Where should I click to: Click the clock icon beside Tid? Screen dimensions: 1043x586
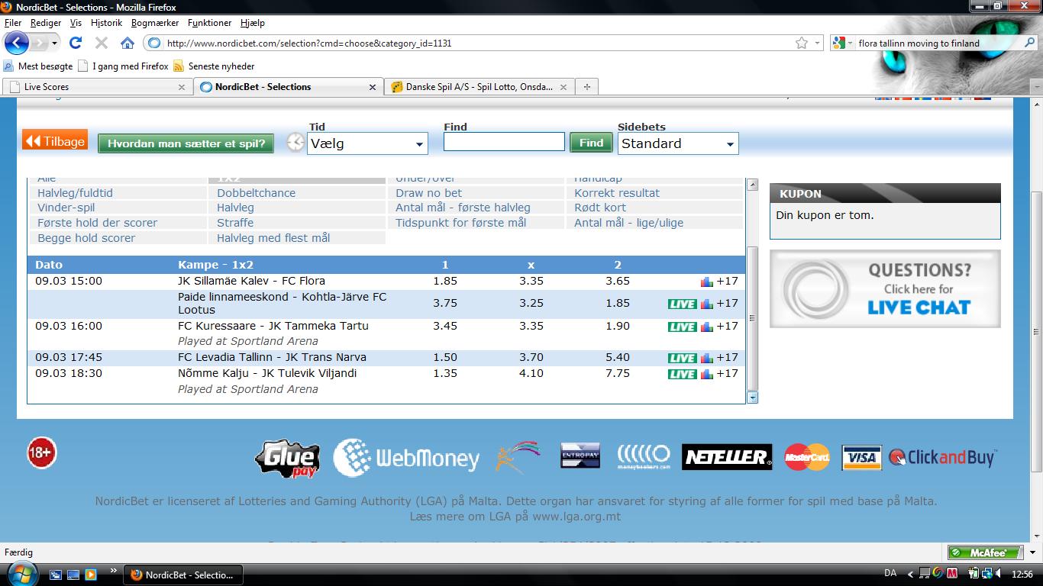coord(295,142)
